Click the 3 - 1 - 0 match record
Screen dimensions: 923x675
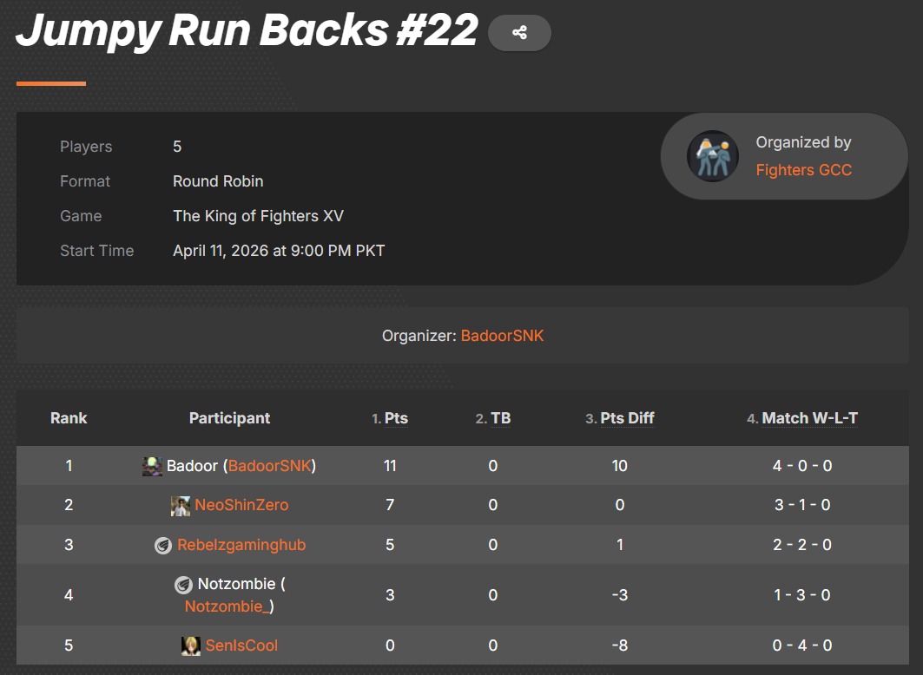tap(802, 505)
